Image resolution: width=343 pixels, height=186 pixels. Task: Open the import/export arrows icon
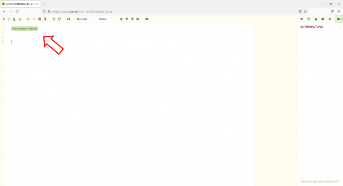301,19
